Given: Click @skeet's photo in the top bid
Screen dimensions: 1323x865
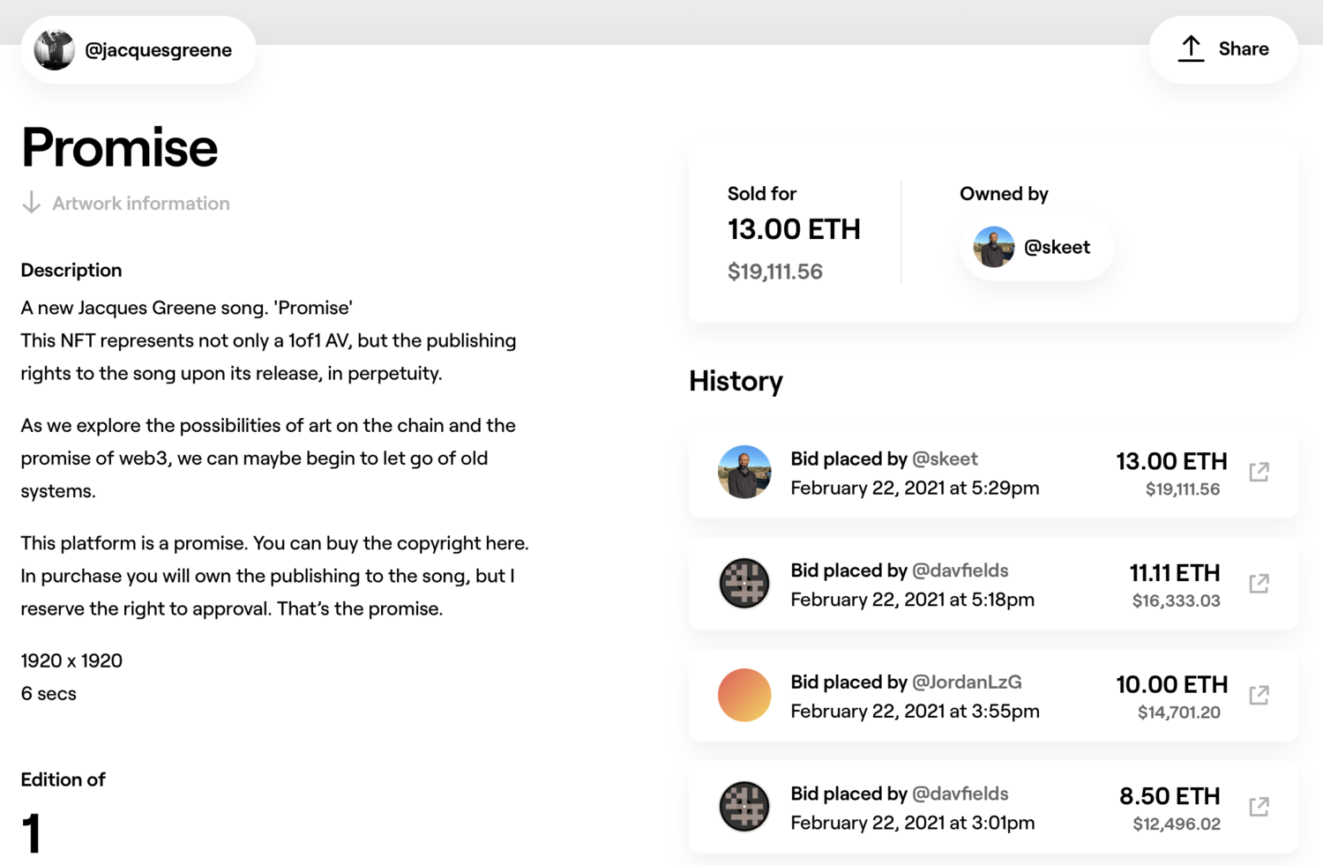Looking at the screenshot, I should coord(744,472).
